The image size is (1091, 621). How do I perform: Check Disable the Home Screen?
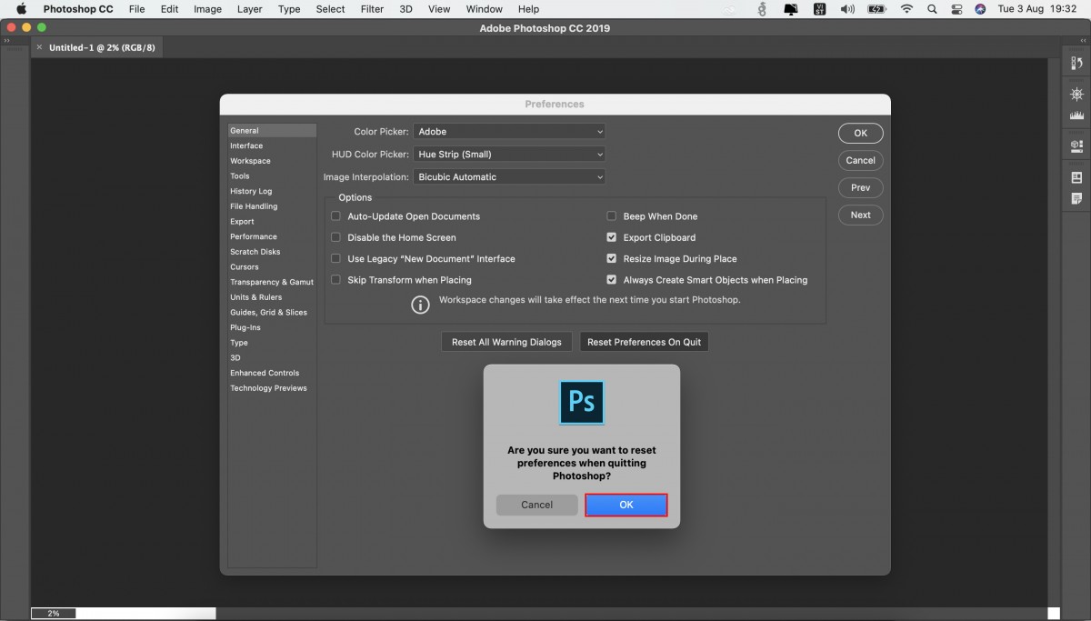335,237
